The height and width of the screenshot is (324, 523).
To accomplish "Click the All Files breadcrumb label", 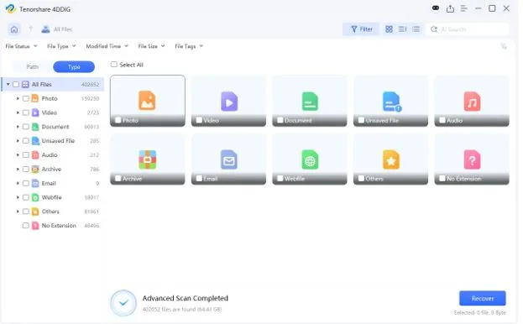I will pos(63,29).
